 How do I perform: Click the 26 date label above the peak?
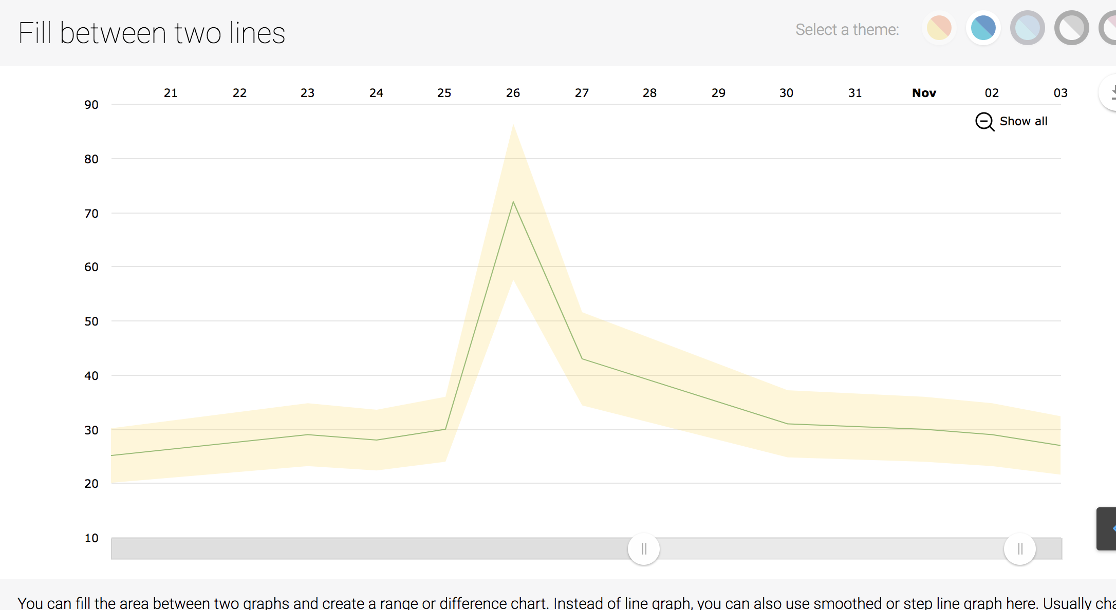coord(512,93)
